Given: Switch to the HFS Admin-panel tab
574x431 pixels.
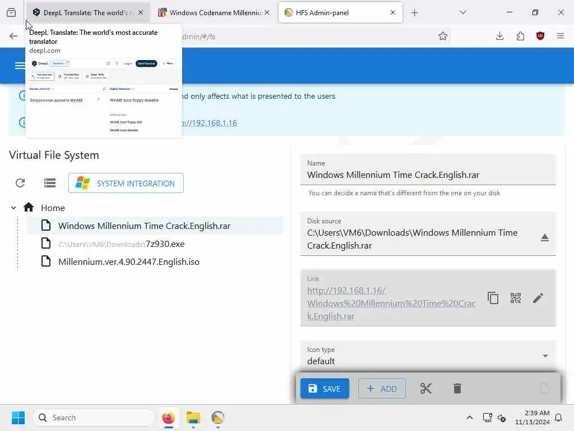Looking at the screenshot, I should click(x=340, y=12).
